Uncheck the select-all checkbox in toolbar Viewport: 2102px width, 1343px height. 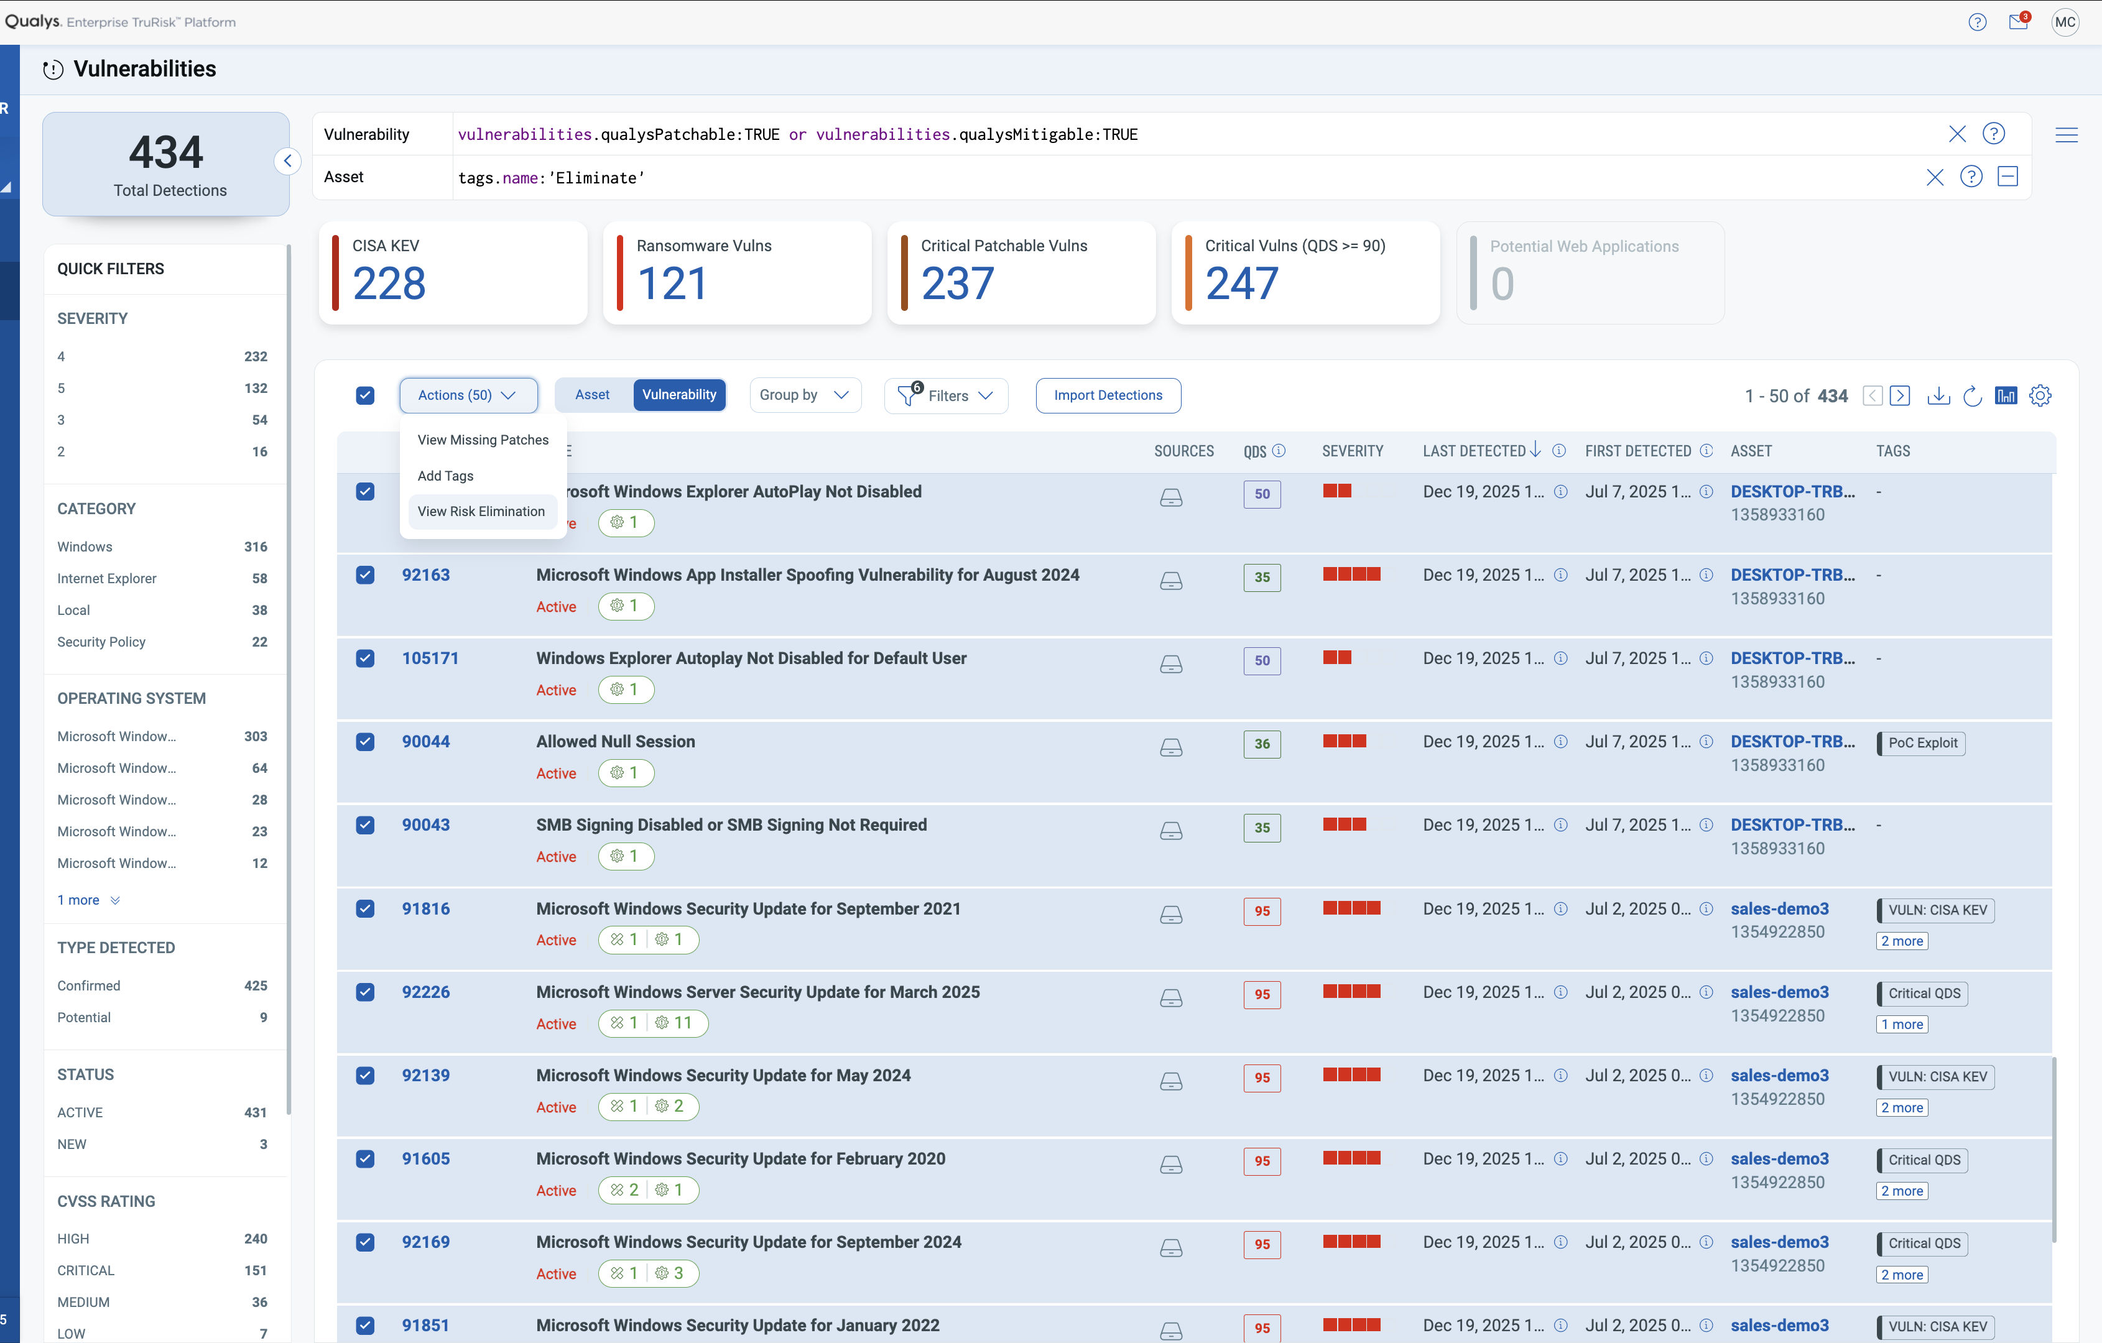[365, 395]
